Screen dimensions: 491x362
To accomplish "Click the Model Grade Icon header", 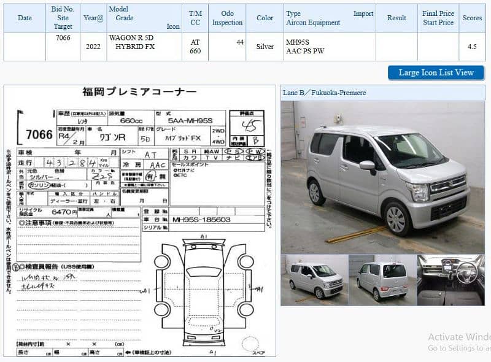I will click(x=144, y=18).
